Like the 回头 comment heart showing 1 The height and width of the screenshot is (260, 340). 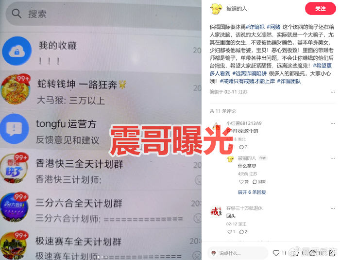pyautogui.click(x=231, y=232)
